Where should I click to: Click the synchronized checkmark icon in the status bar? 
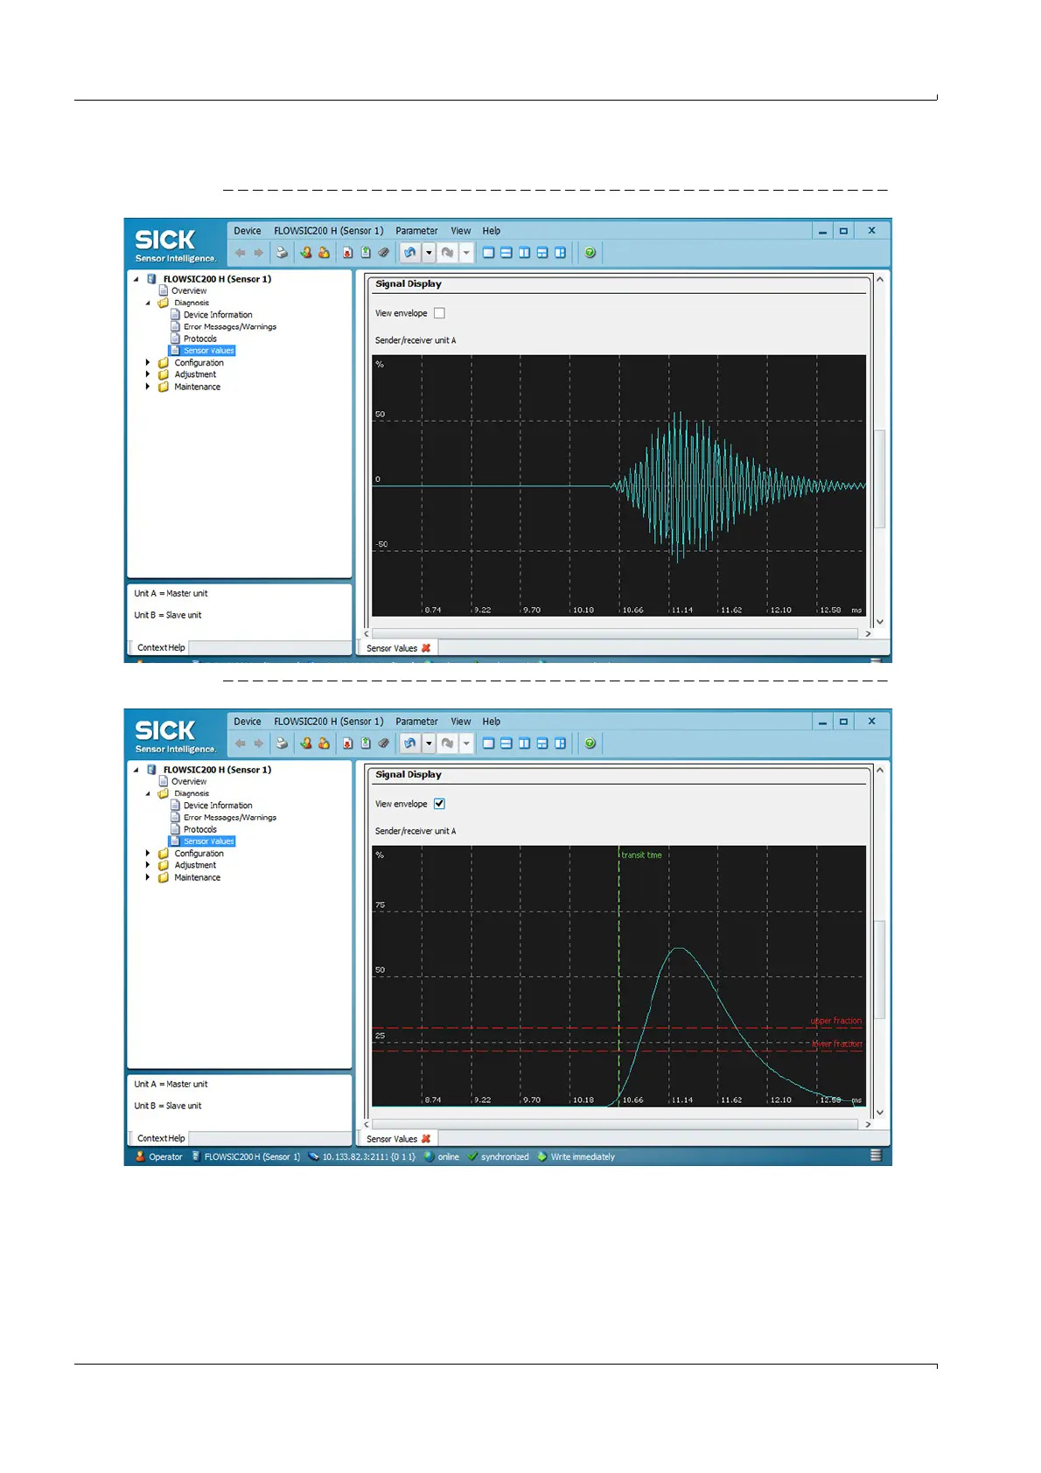coord(472,1156)
